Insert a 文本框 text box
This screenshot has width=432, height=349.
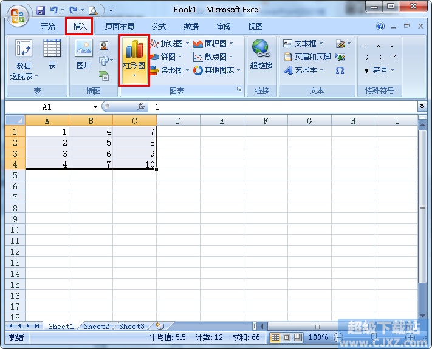pos(303,44)
